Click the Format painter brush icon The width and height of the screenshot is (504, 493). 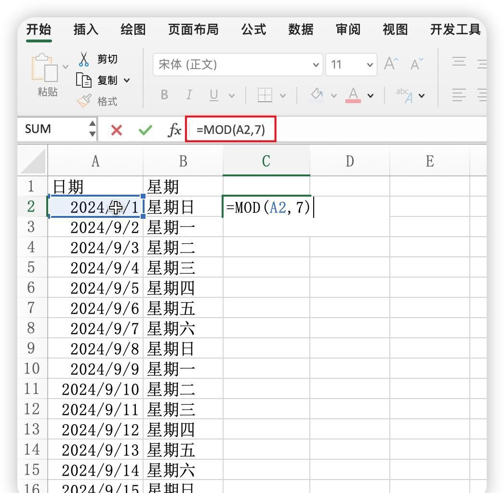[84, 101]
